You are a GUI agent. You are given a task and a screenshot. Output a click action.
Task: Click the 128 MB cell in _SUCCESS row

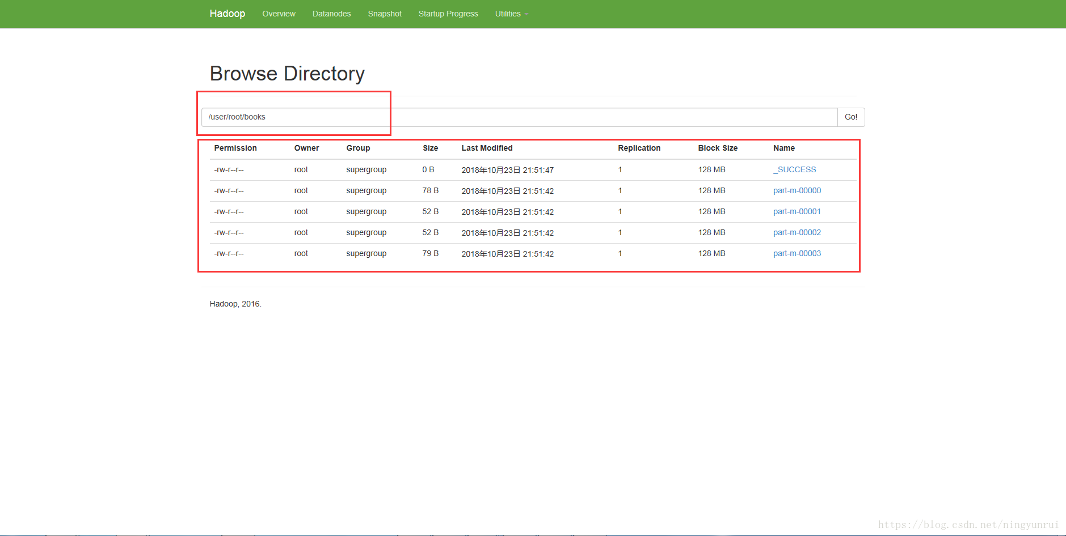click(711, 169)
